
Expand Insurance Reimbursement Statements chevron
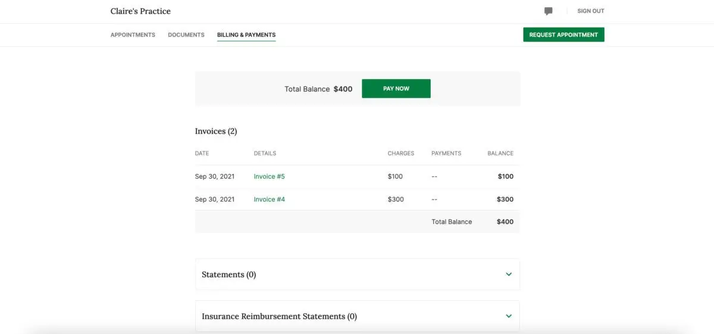[509, 316]
